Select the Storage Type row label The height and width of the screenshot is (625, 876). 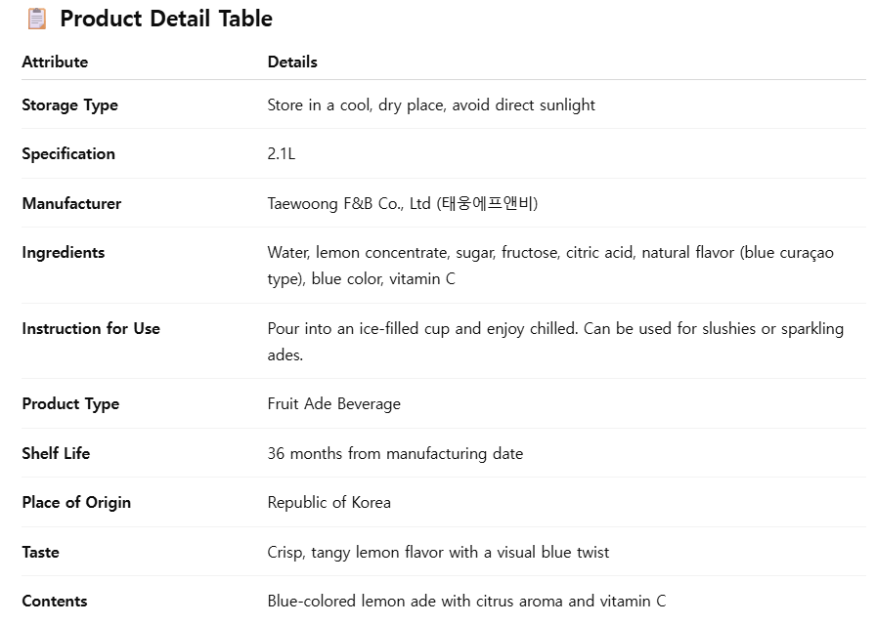69,105
